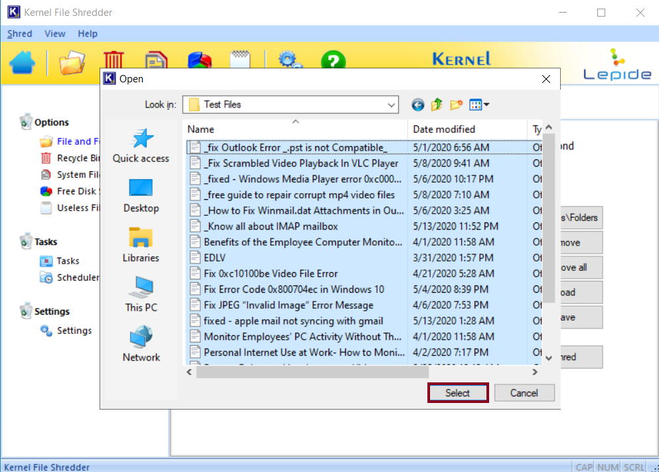The width and height of the screenshot is (659, 472).
Task: Select Libraries in places bar
Action: coord(141,245)
